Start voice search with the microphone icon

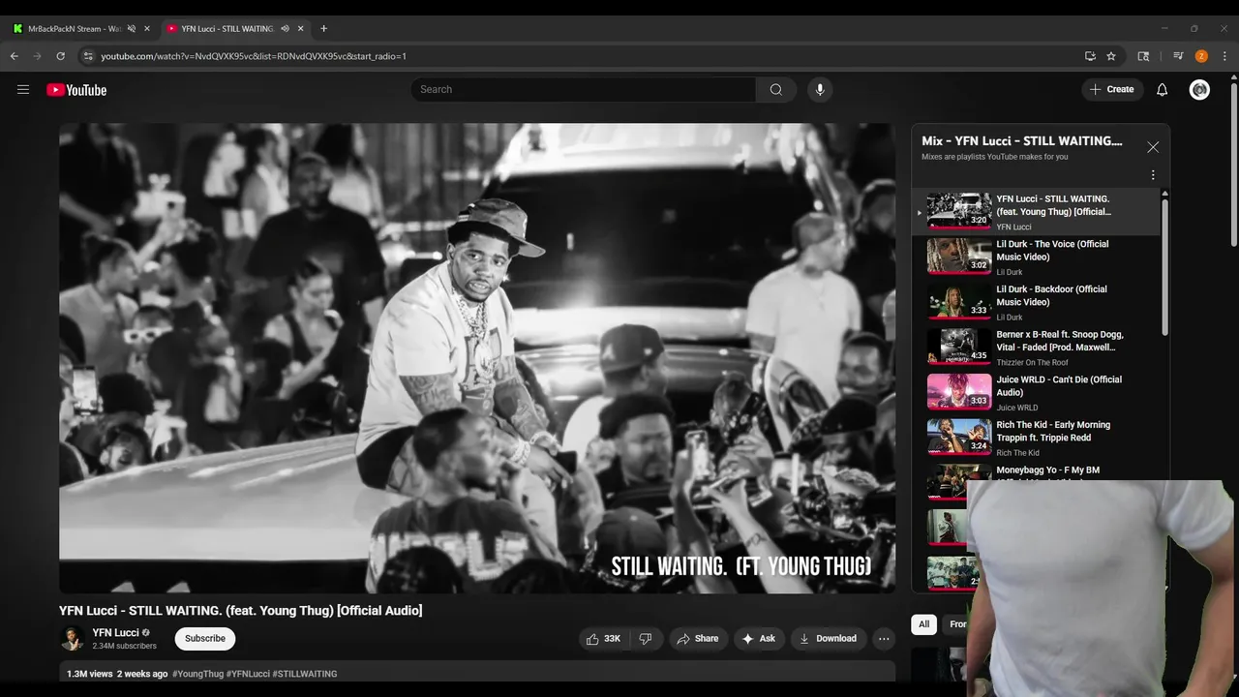820,89
